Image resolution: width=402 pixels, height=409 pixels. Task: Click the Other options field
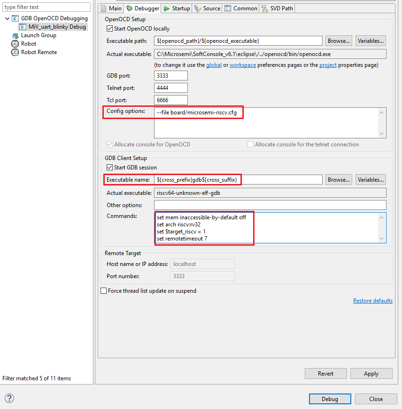click(270, 205)
